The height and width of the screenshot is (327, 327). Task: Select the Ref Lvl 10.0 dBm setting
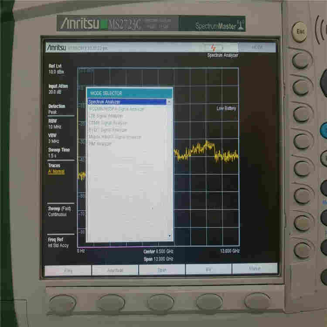tap(57, 68)
